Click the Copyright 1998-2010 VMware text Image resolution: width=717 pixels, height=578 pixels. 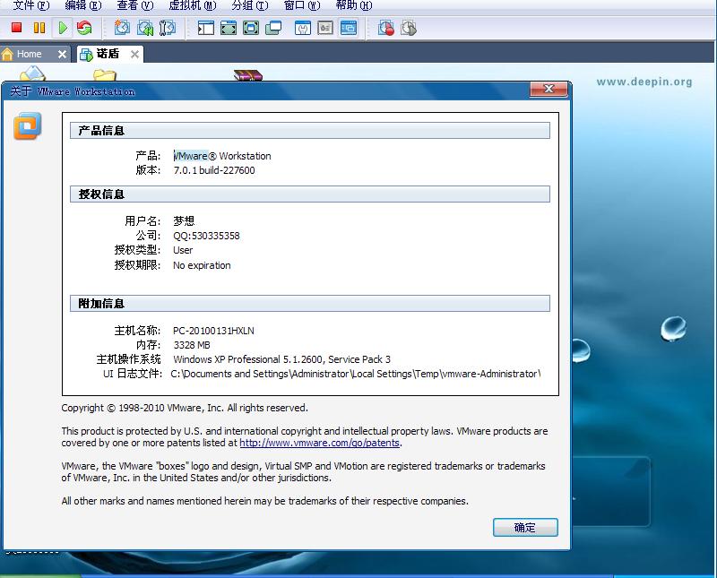pyautogui.click(x=185, y=408)
